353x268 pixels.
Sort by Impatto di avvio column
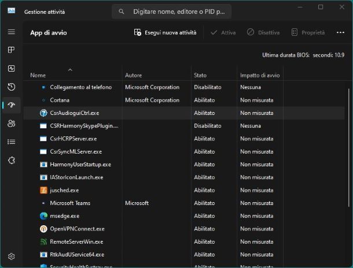coord(260,75)
